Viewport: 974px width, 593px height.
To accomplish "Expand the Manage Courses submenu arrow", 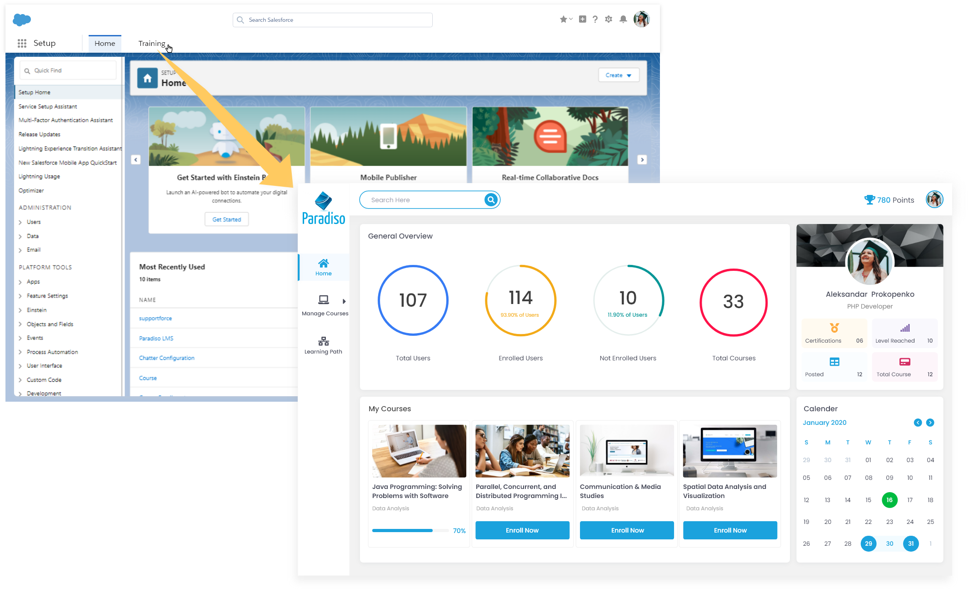I will click(344, 301).
